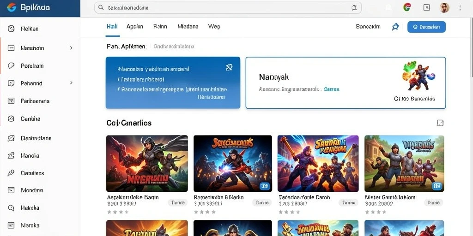Screen dimensions: 473x236
Task: Click the square window icon near avatar
Action: (426, 8)
